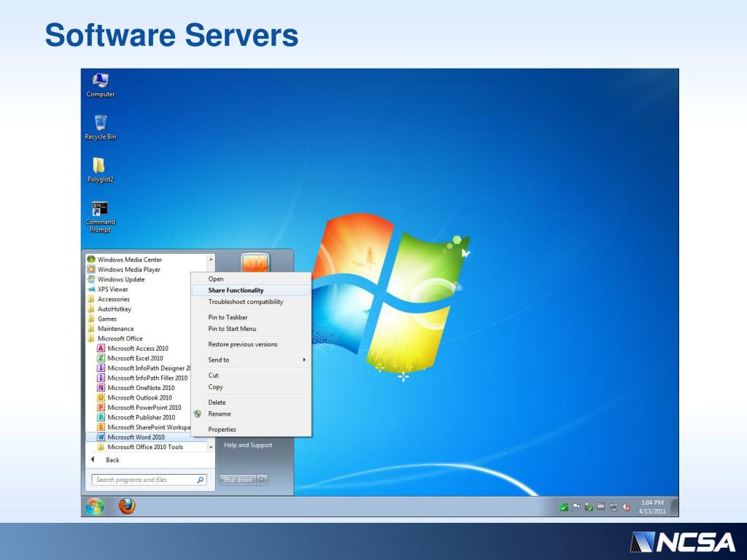Choose Restore previous versions
Screen dimensions: 747x560
(251, 344)
